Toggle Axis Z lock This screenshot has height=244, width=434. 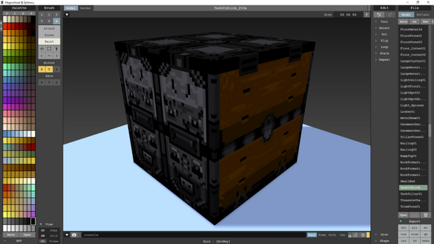(x=56, y=83)
